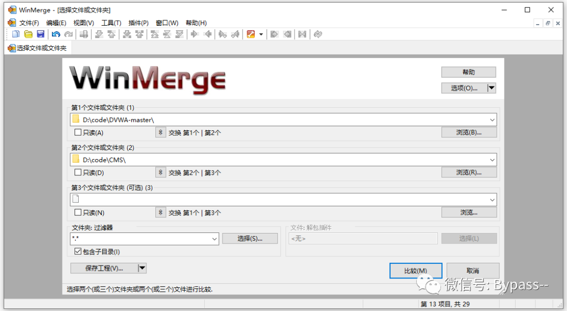Click the 选项(O)... button
This screenshot has width=567, height=311.
(x=464, y=88)
